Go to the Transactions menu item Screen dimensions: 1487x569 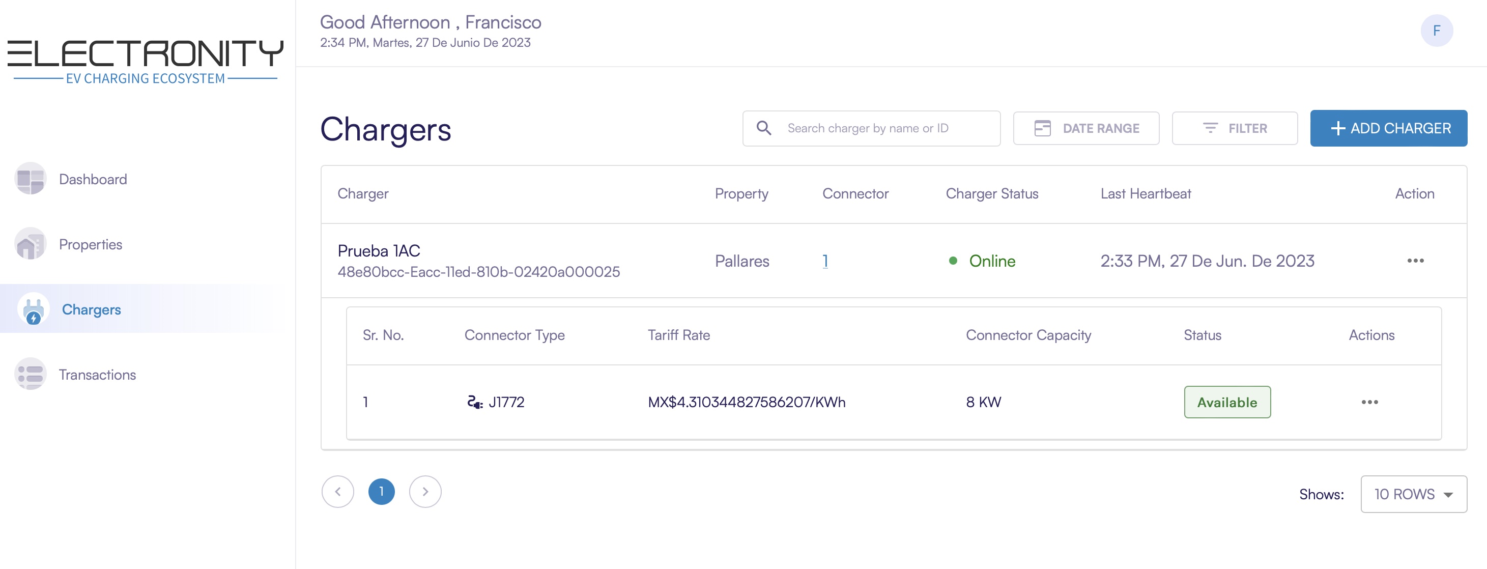[x=97, y=375]
